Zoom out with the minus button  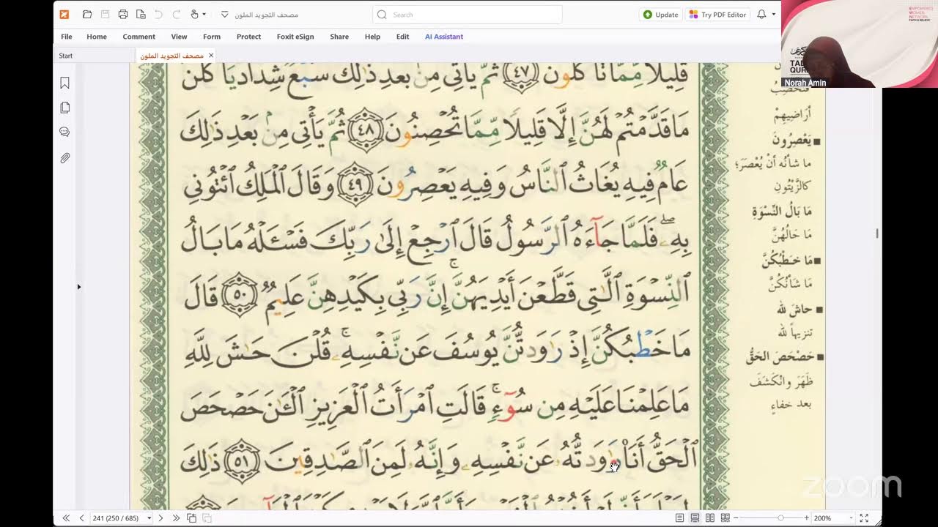point(737,518)
